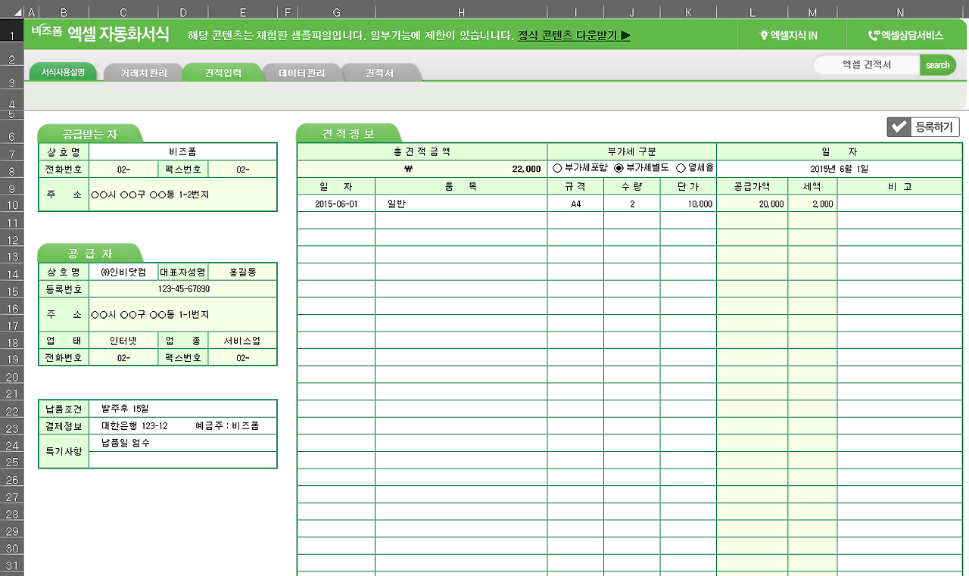Click the 수 량 column heading

tap(631, 186)
